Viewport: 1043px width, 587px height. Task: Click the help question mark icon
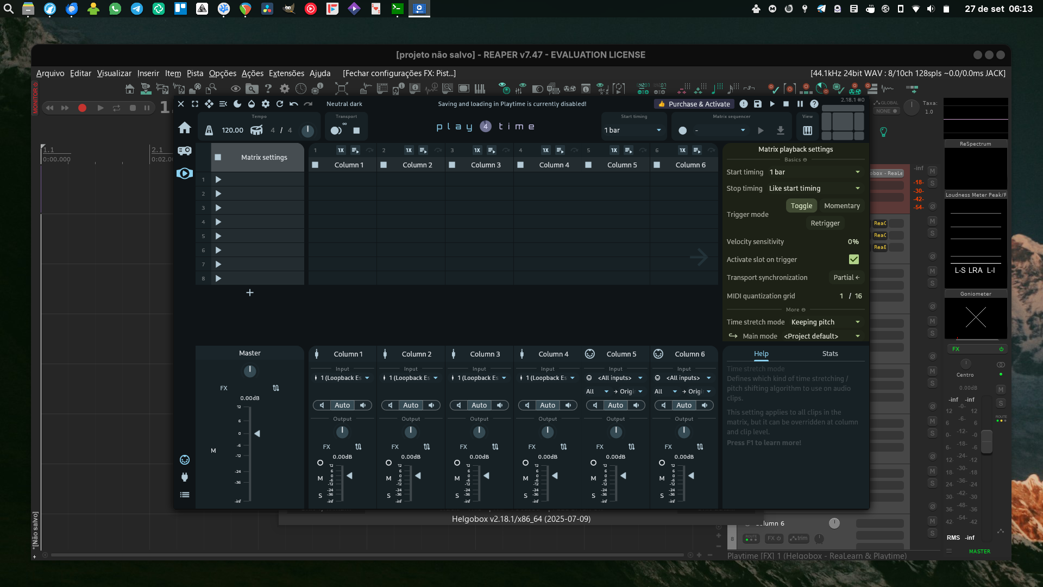click(x=814, y=104)
